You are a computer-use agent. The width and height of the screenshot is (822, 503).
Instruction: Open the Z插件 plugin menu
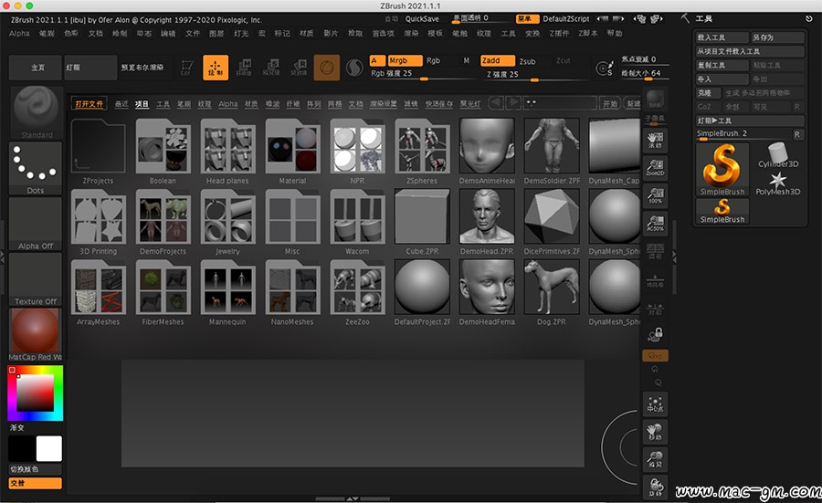pos(559,33)
